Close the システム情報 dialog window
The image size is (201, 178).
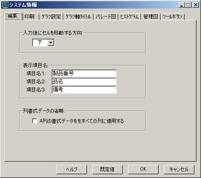(196, 5)
